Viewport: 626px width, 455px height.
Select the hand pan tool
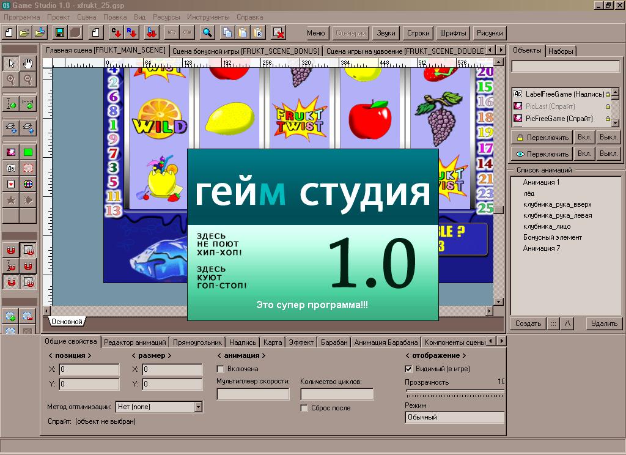point(28,63)
